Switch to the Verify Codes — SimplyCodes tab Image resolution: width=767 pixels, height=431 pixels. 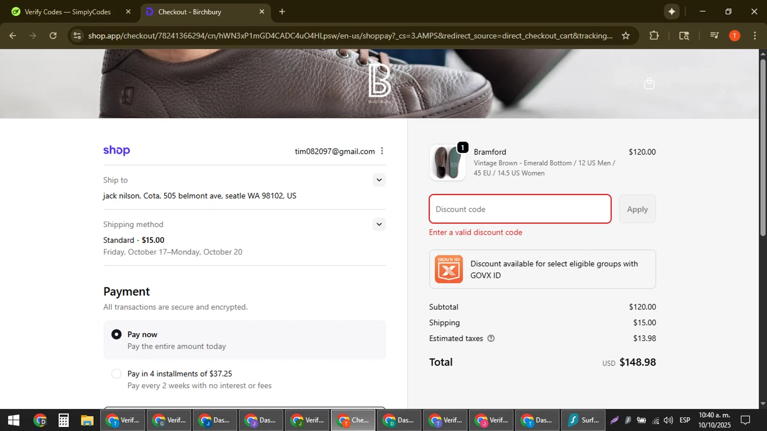(x=70, y=11)
